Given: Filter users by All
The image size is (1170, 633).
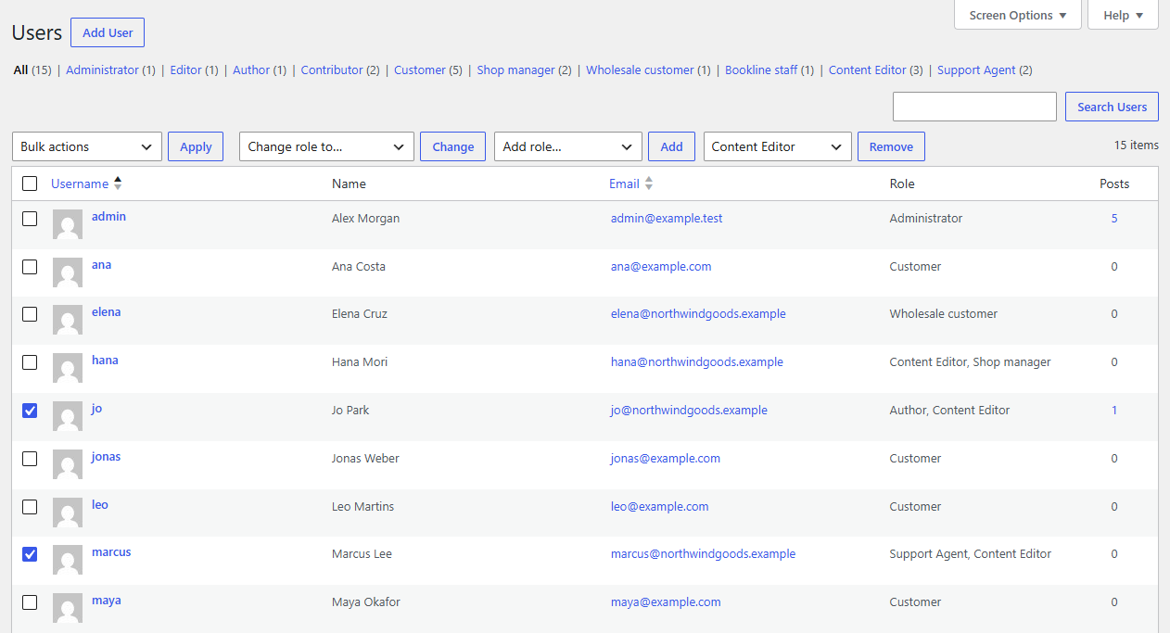Looking at the screenshot, I should [20, 70].
